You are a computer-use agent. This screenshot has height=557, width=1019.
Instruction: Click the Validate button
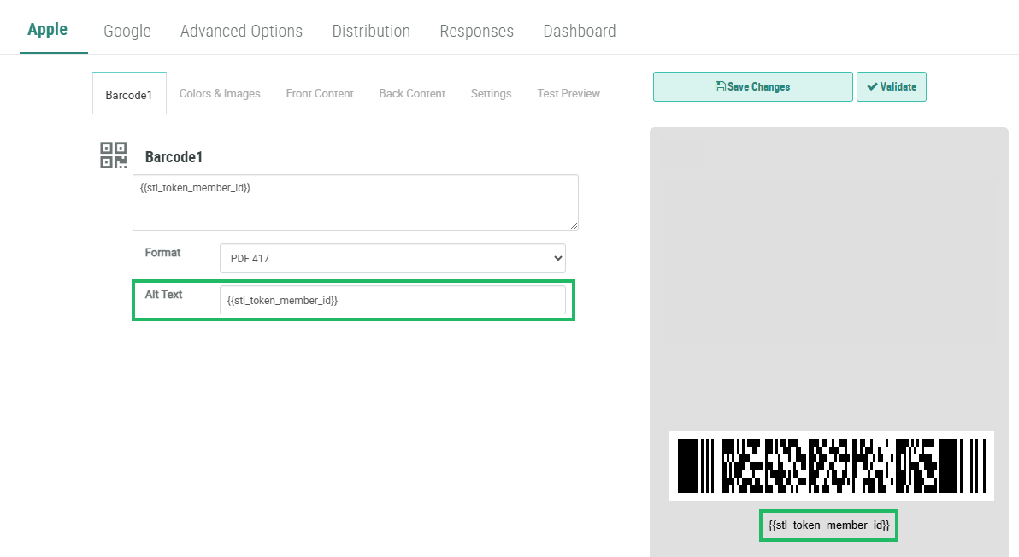click(x=891, y=87)
